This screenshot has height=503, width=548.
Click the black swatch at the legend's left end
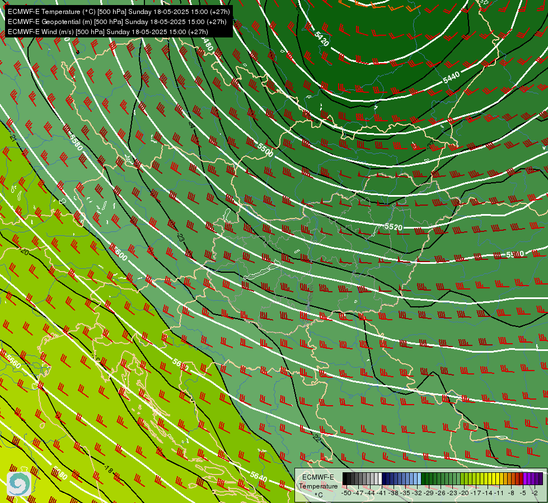pos(345,478)
